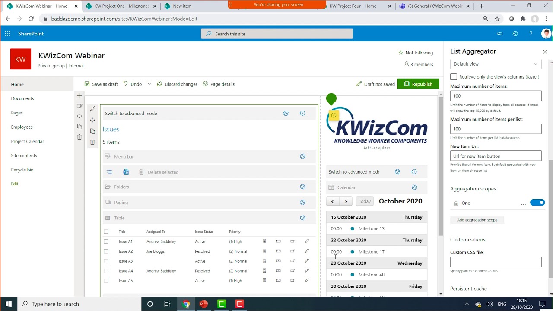Toggle the One aggregation scope switch
Viewport: 553px width, 311px height.
click(537, 203)
